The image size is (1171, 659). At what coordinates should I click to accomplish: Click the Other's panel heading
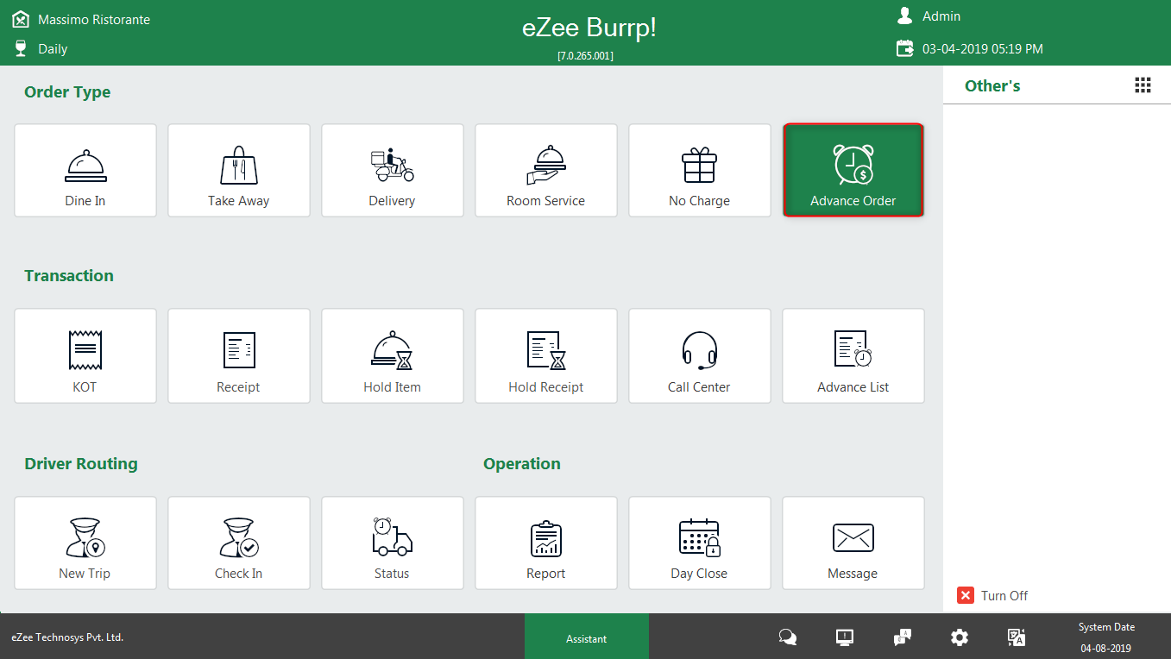pos(992,85)
